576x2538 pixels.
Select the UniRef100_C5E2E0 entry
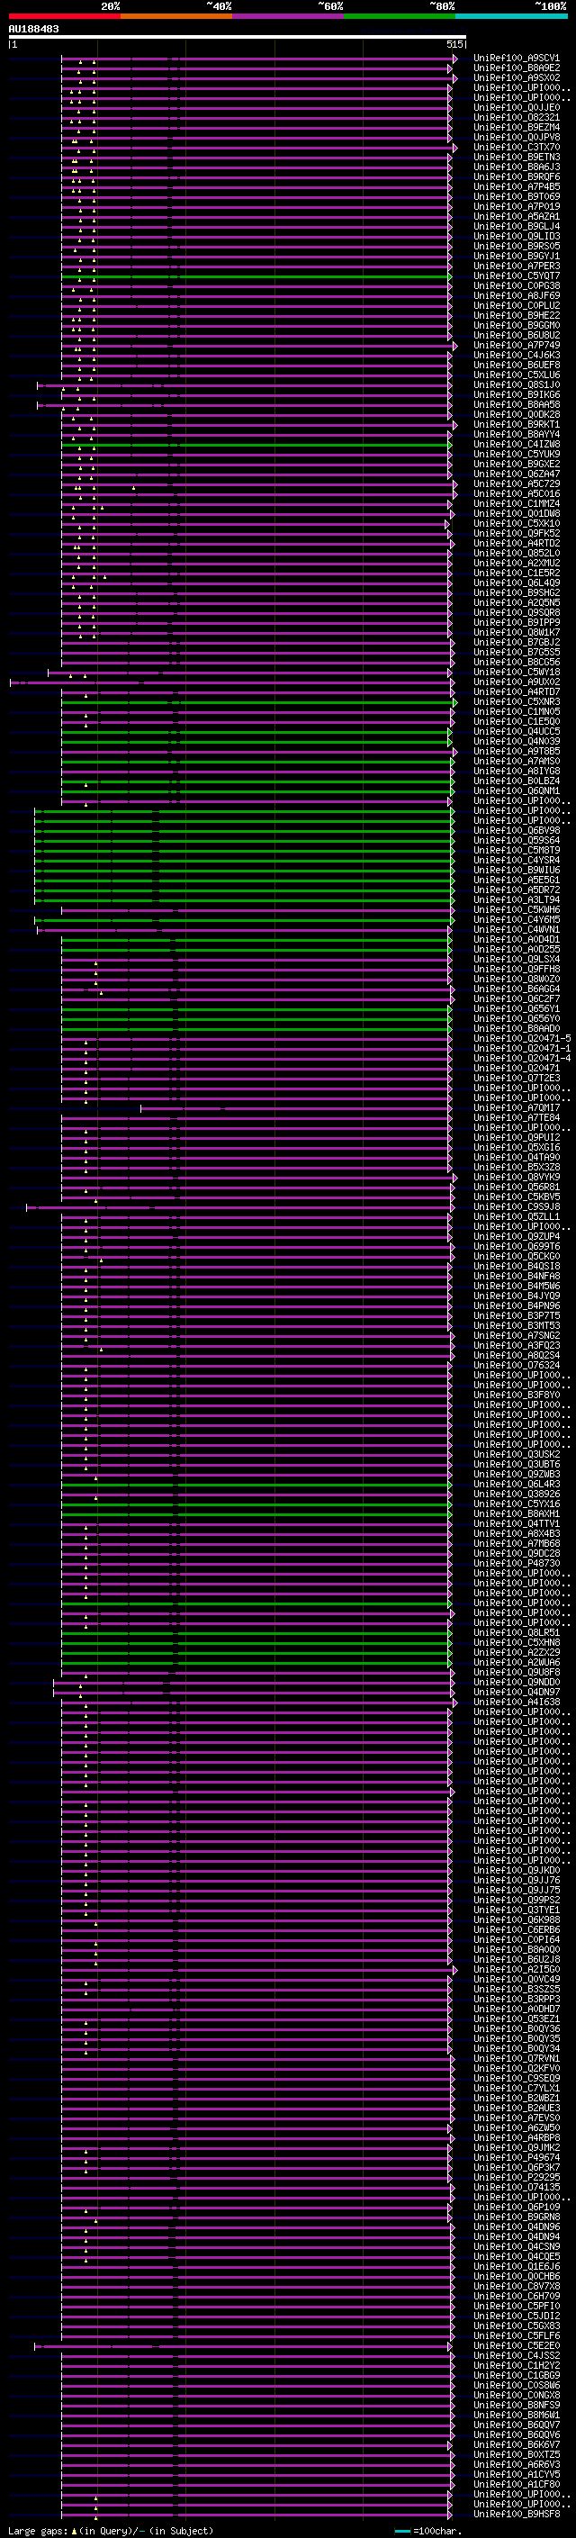pyautogui.click(x=517, y=2345)
